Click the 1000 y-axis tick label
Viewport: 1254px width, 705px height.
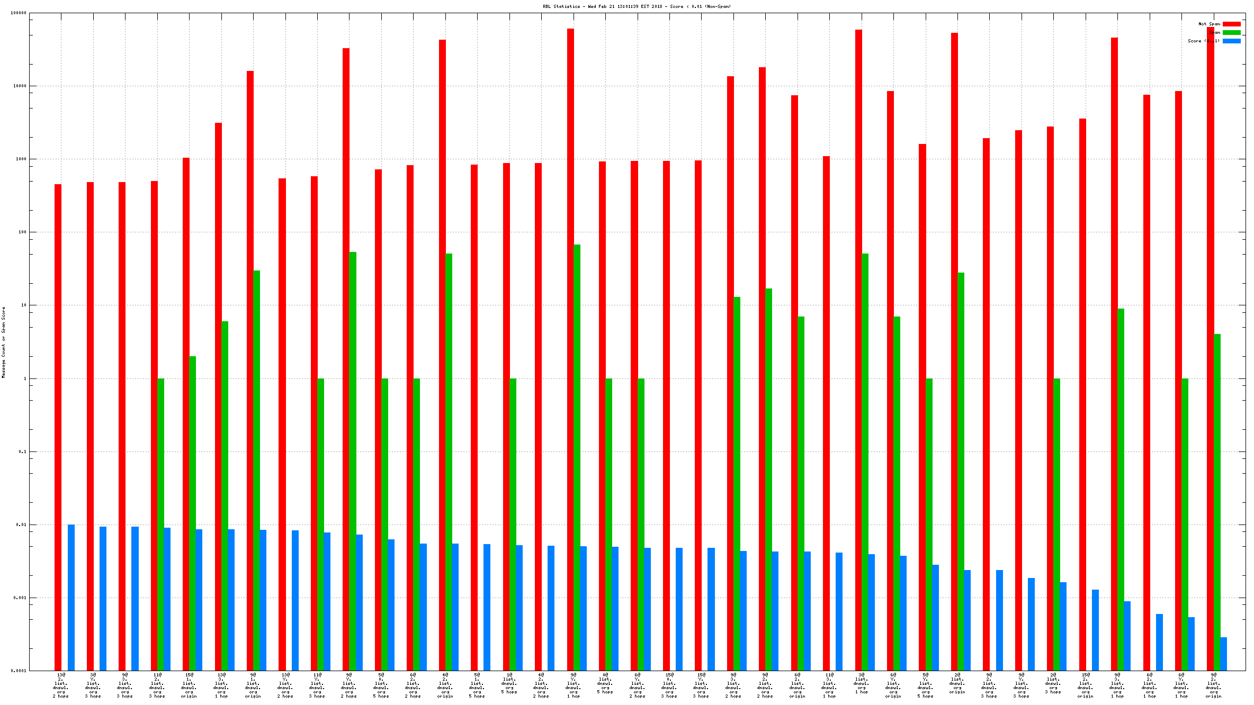click(x=21, y=159)
